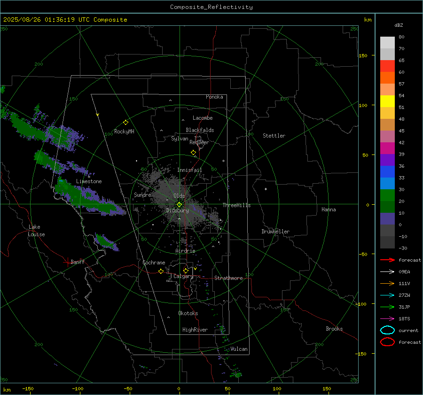Click the Strathmore town label
The height and width of the screenshot is (395, 423).
[228, 278]
